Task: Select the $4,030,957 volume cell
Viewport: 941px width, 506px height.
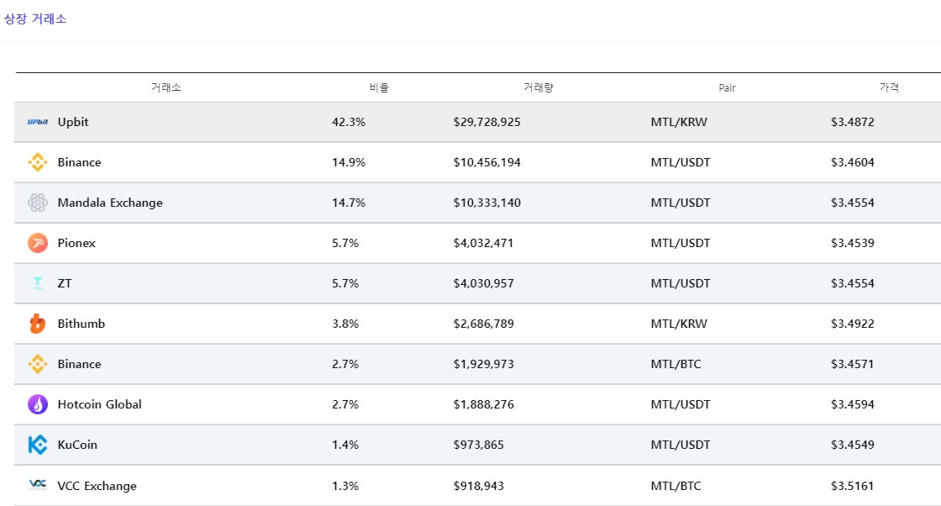Action: (x=483, y=282)
